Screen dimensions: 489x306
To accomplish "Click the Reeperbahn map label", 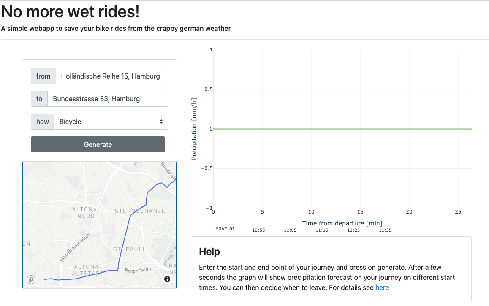I will pyautogui.click(x=138, y=270).
